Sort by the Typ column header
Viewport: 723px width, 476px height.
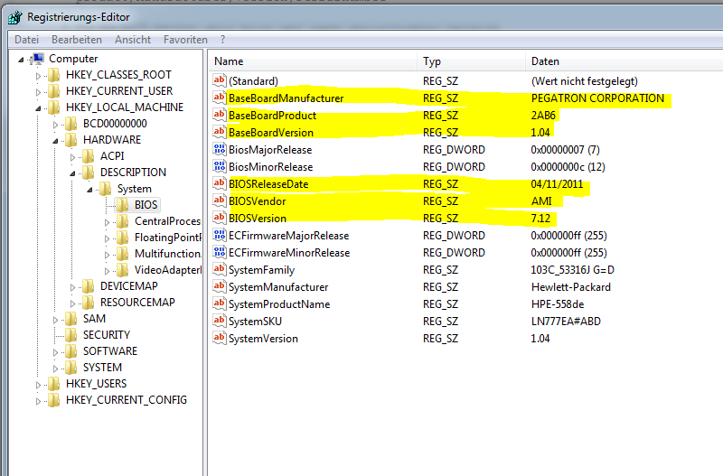point(471,61)
